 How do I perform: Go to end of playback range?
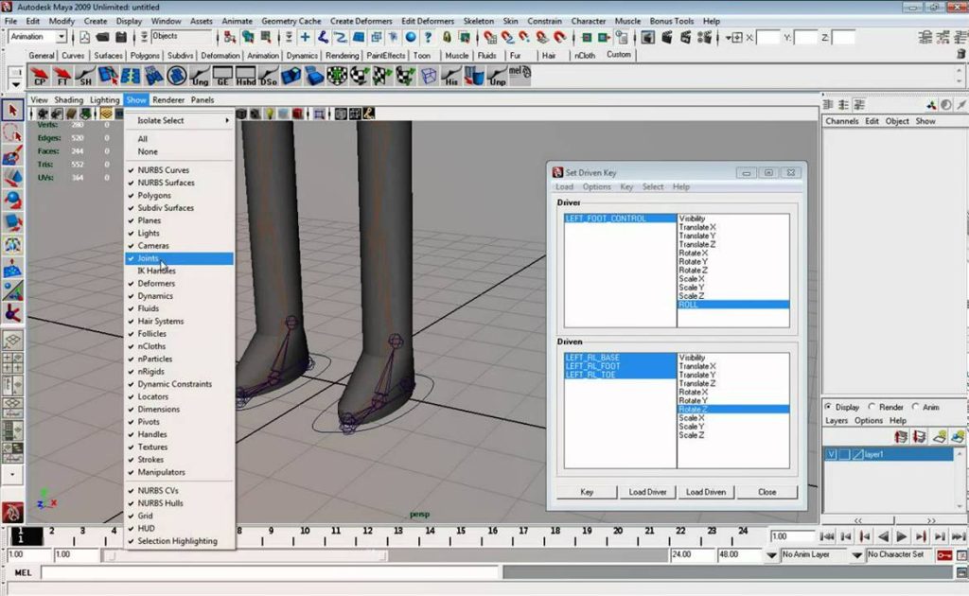pyautogui.click(x=958, y=536)
